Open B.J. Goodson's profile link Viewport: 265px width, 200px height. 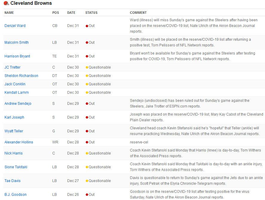(x=15, y=195)
